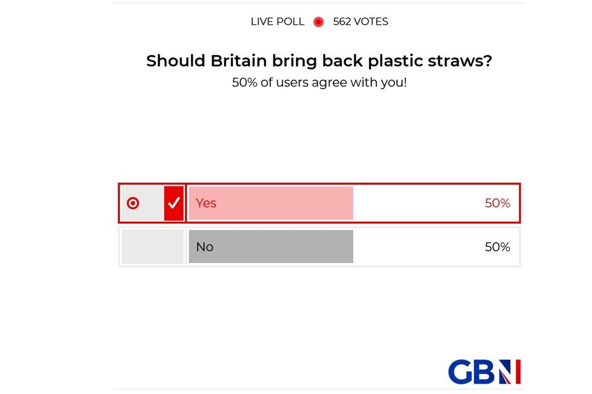Click the gray No results bar
The image size is (592, 394).
pyautogui.click(x=271, y=246)
